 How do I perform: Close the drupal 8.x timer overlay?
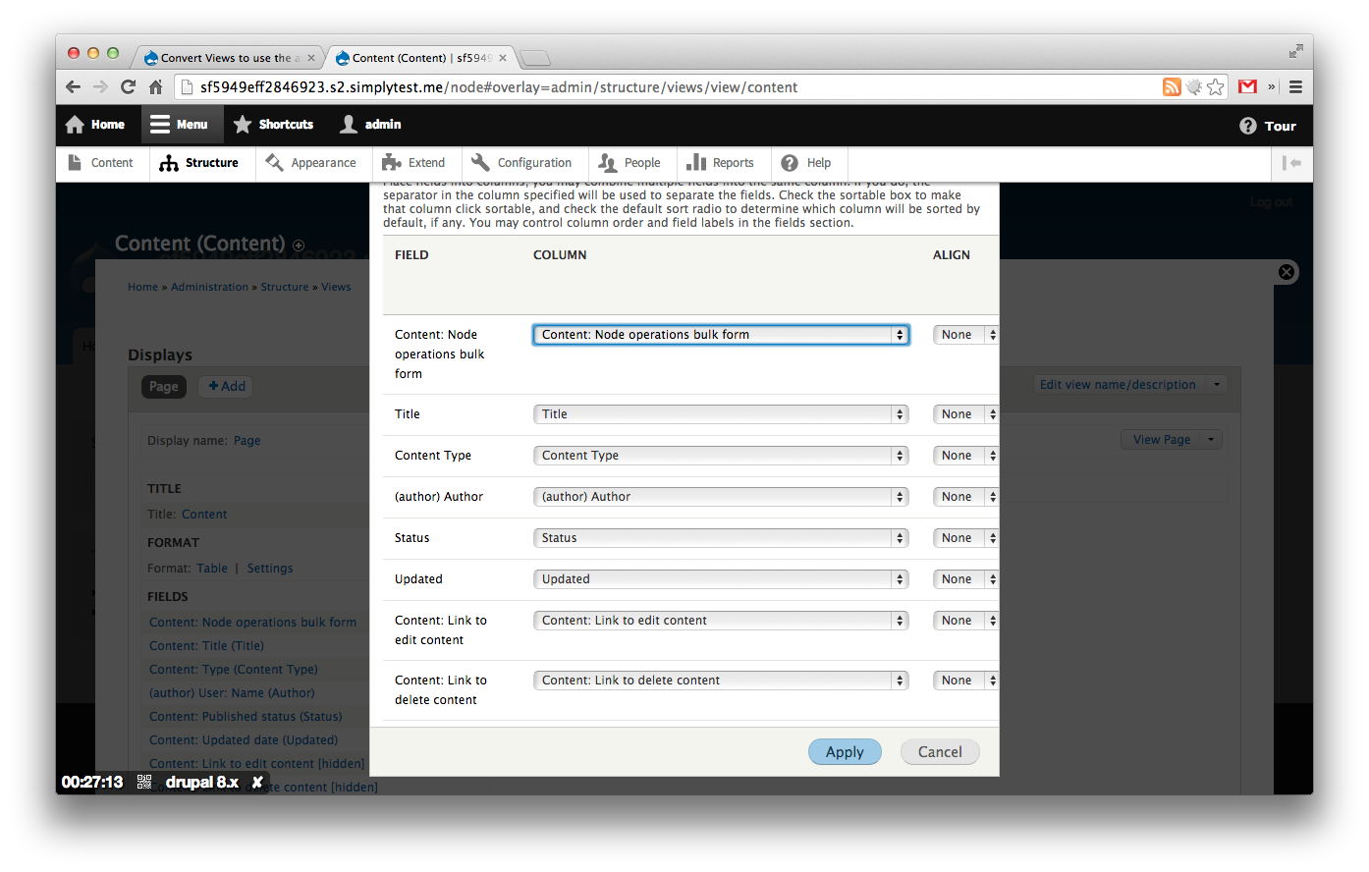coord(257,783)
